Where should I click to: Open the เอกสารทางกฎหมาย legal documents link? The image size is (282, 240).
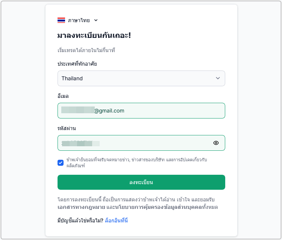pyautogui.click(x=81, y=207)
